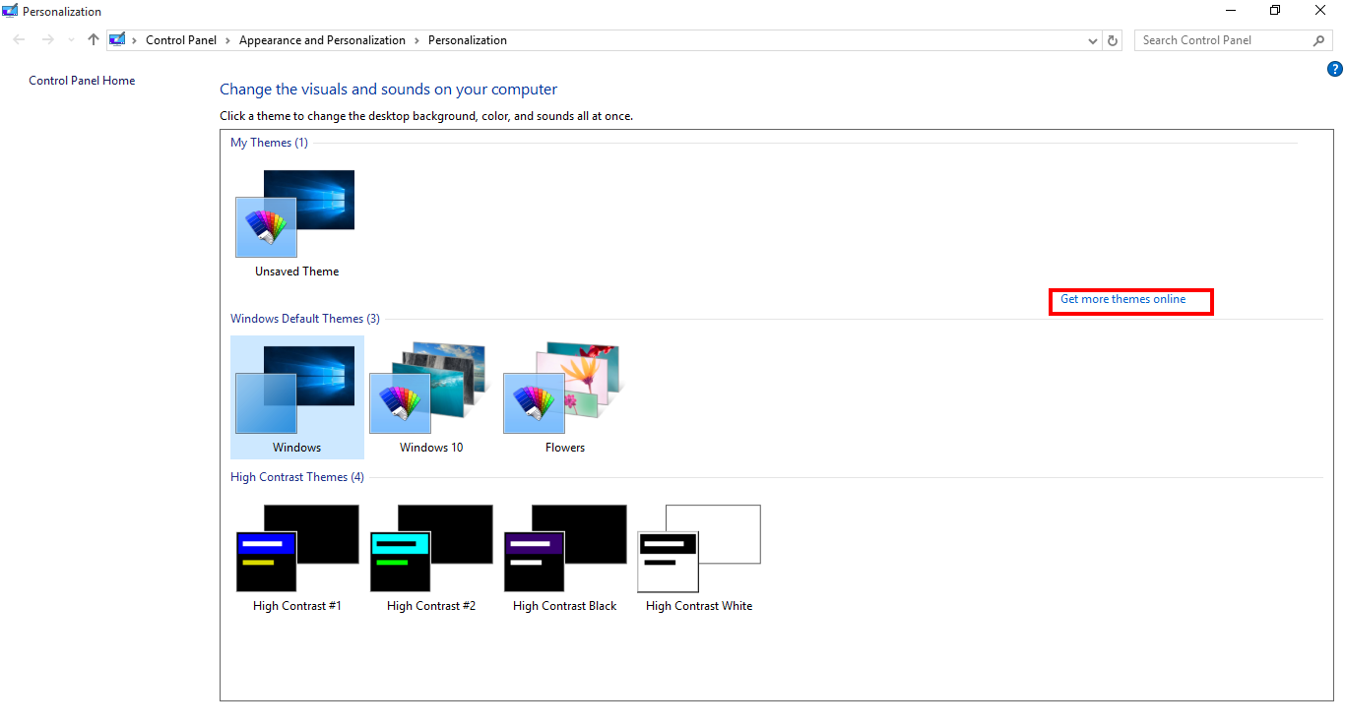Image resolution: width=1345 pixels, height=726 pixels.
Task: Apply the Windows default theme
Action: (296, 397)
